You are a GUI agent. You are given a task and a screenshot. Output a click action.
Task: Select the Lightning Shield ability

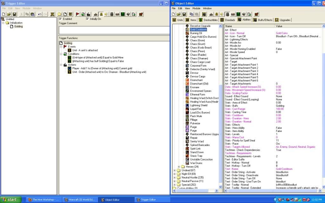click(199, 105)
